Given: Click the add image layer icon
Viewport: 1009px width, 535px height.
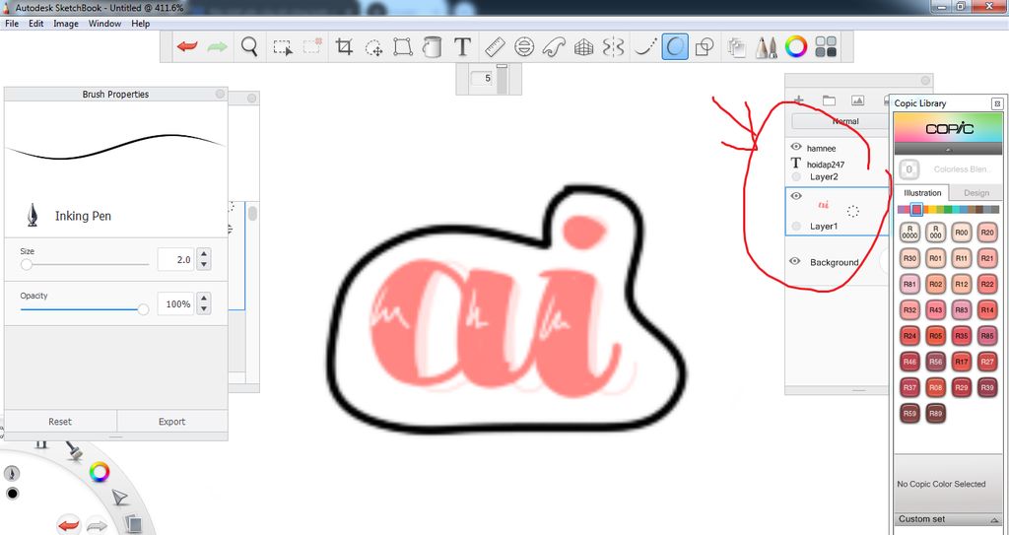Looking at the screenshot, I should pos(857,100).
